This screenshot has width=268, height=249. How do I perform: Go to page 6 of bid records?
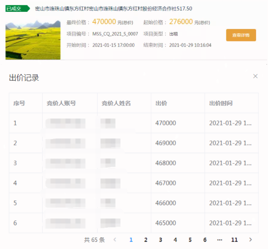(x=205, y=240)
